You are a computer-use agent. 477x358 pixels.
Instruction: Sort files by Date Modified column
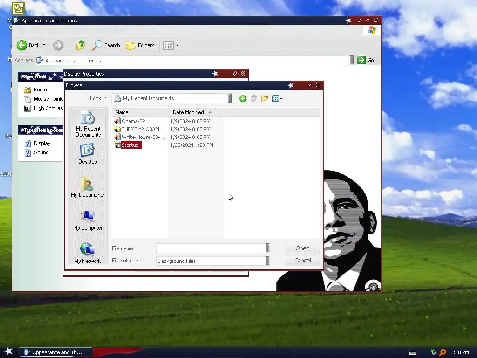(x=195, y=112)
